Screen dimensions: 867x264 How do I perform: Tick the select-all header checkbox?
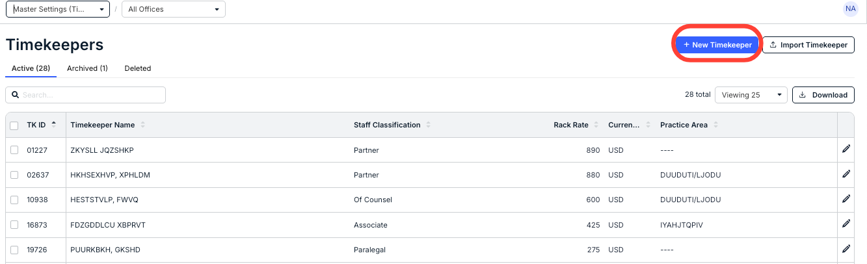point(14,125)
